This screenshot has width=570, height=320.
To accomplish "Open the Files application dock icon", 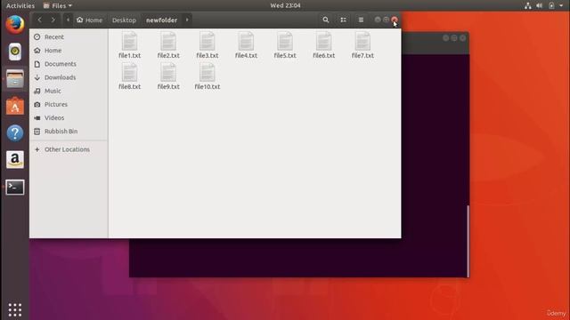I will [15, 79].
